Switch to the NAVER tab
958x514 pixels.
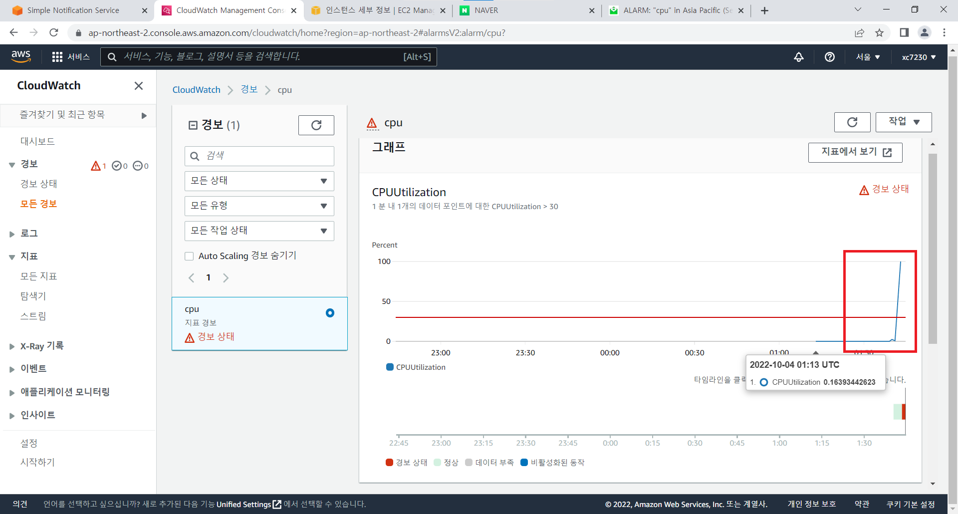click(526, 10)
